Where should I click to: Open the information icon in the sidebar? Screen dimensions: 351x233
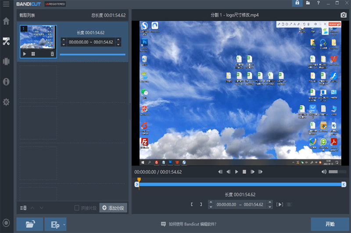[x=6, y=82]
